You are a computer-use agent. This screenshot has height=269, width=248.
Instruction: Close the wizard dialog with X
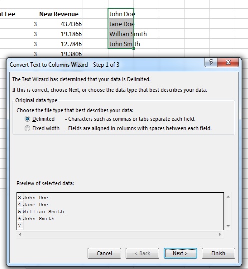(x=228, y=62)
